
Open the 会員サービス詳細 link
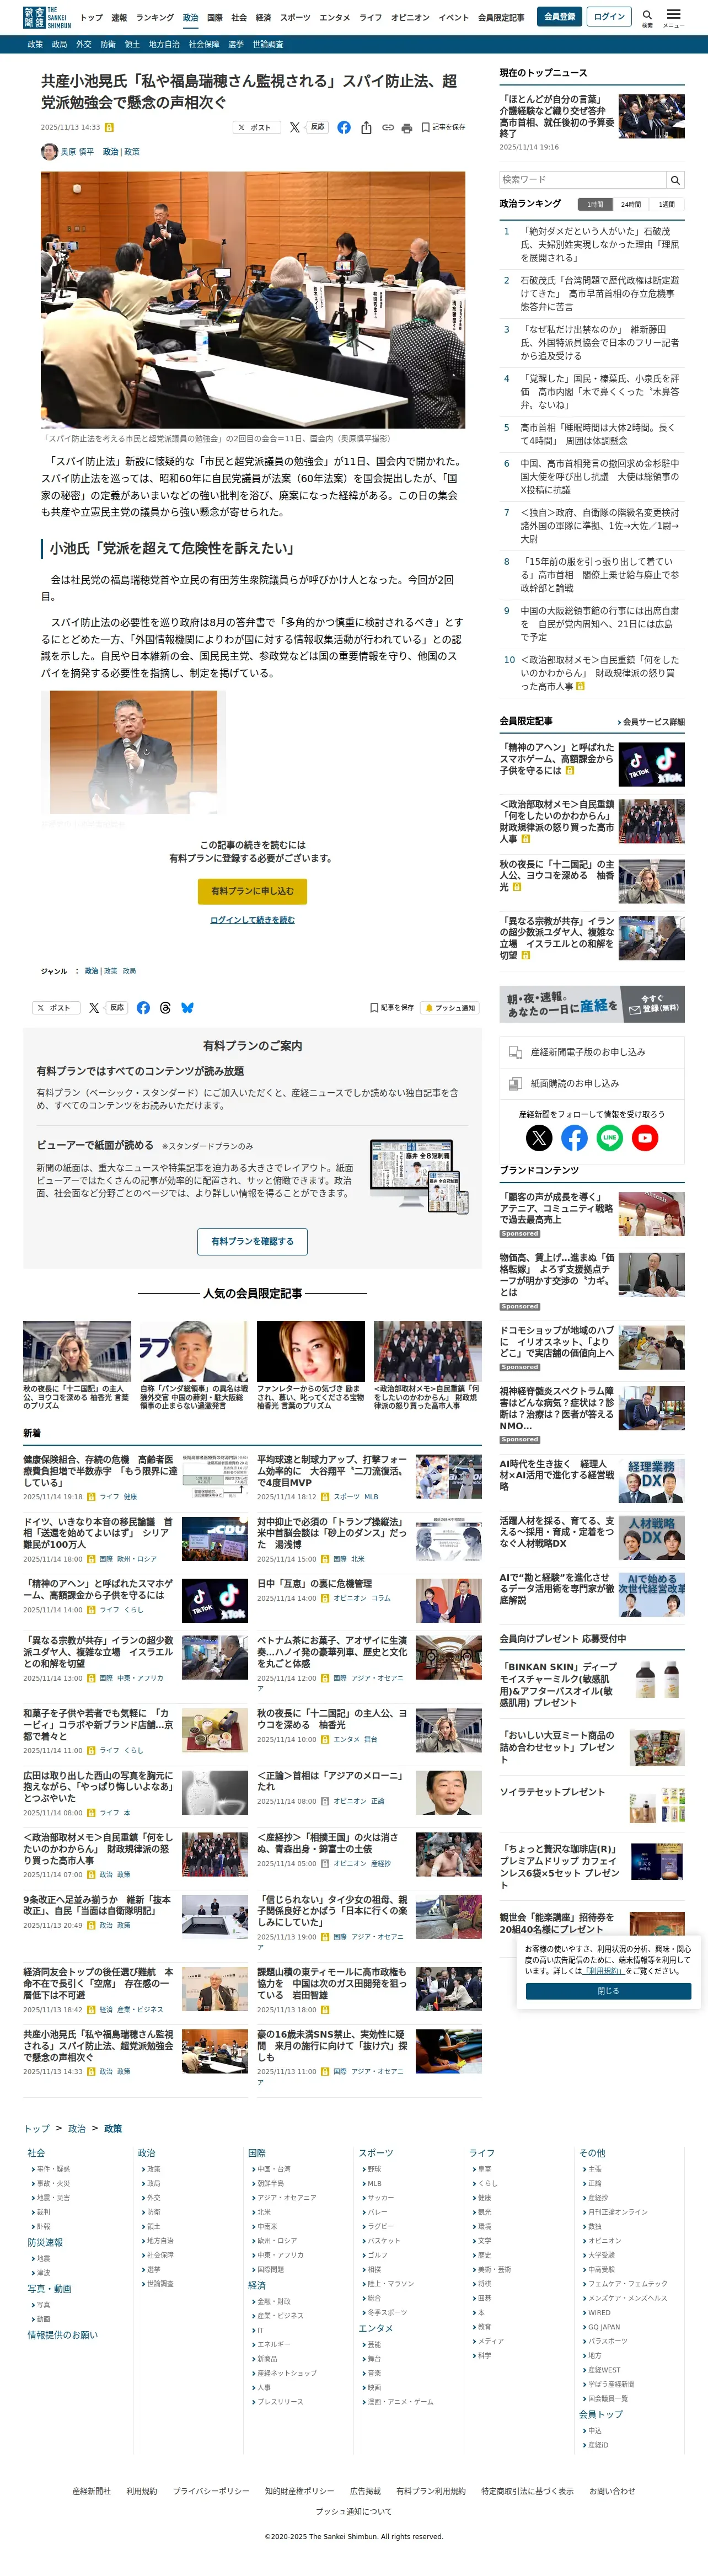coord(651,722)
